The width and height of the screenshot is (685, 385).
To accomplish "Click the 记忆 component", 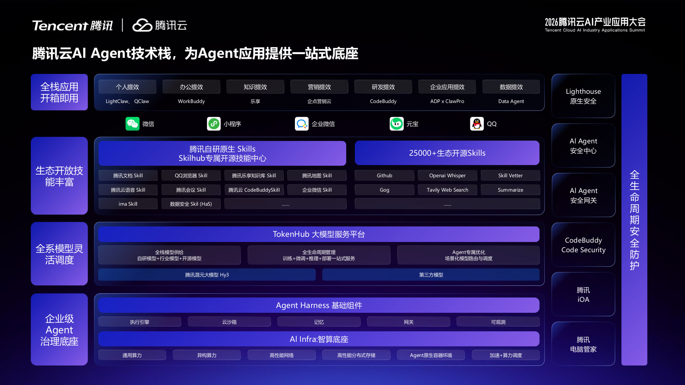I will [319, 322].
